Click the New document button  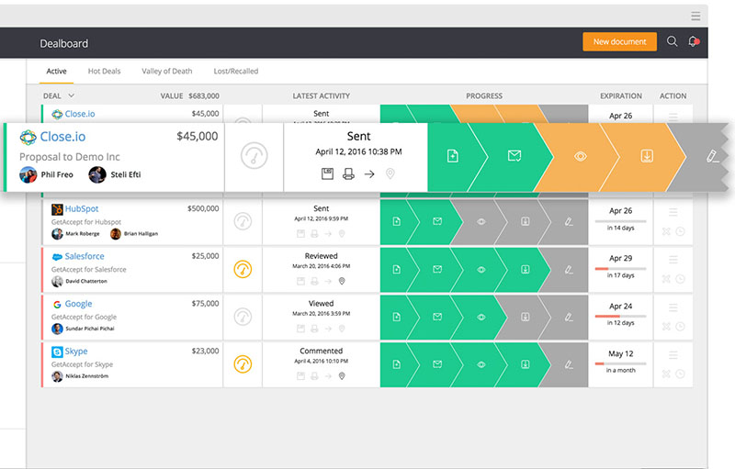pos(619,41)
